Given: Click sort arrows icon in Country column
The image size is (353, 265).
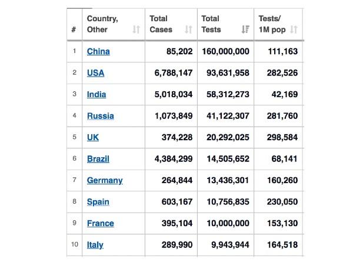Looking at the screenshot, I should coord(136,29).
